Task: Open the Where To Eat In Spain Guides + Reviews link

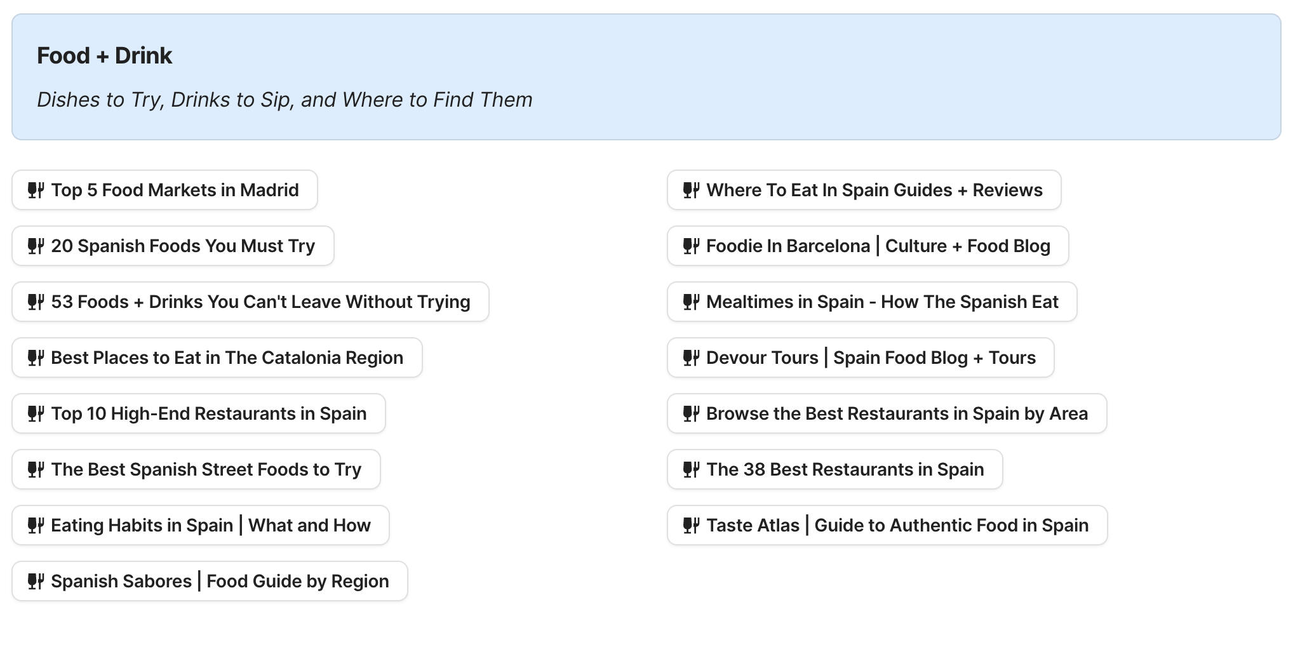Action: [864, 190]
